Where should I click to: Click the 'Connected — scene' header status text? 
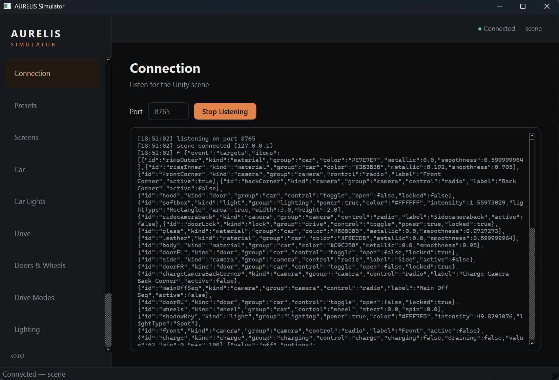[x=513, y=28]
